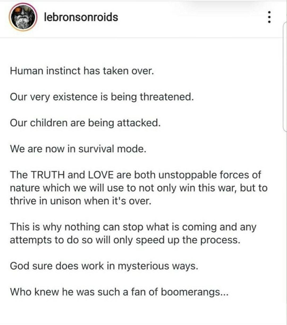Click the line 'We are now in survival mode.'
287x325 pixels.
point(78,149)
